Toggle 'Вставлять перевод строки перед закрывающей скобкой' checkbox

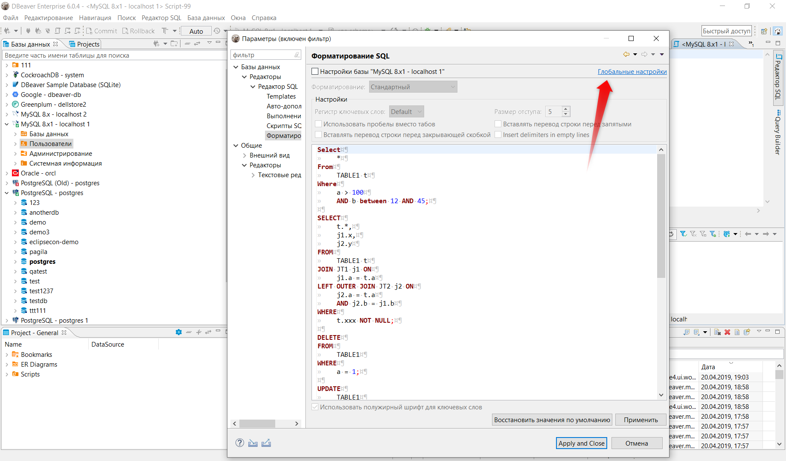pos(318,134)
